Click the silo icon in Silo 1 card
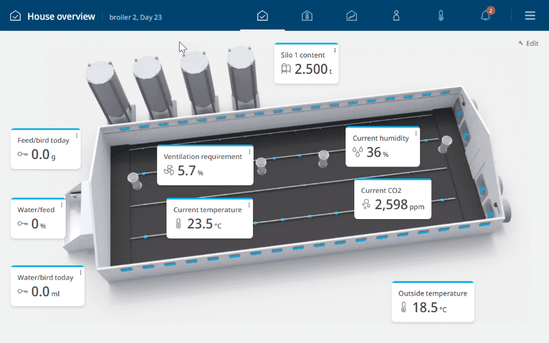Viewport: 549px width, 343px height. click(x=286, y=69)
